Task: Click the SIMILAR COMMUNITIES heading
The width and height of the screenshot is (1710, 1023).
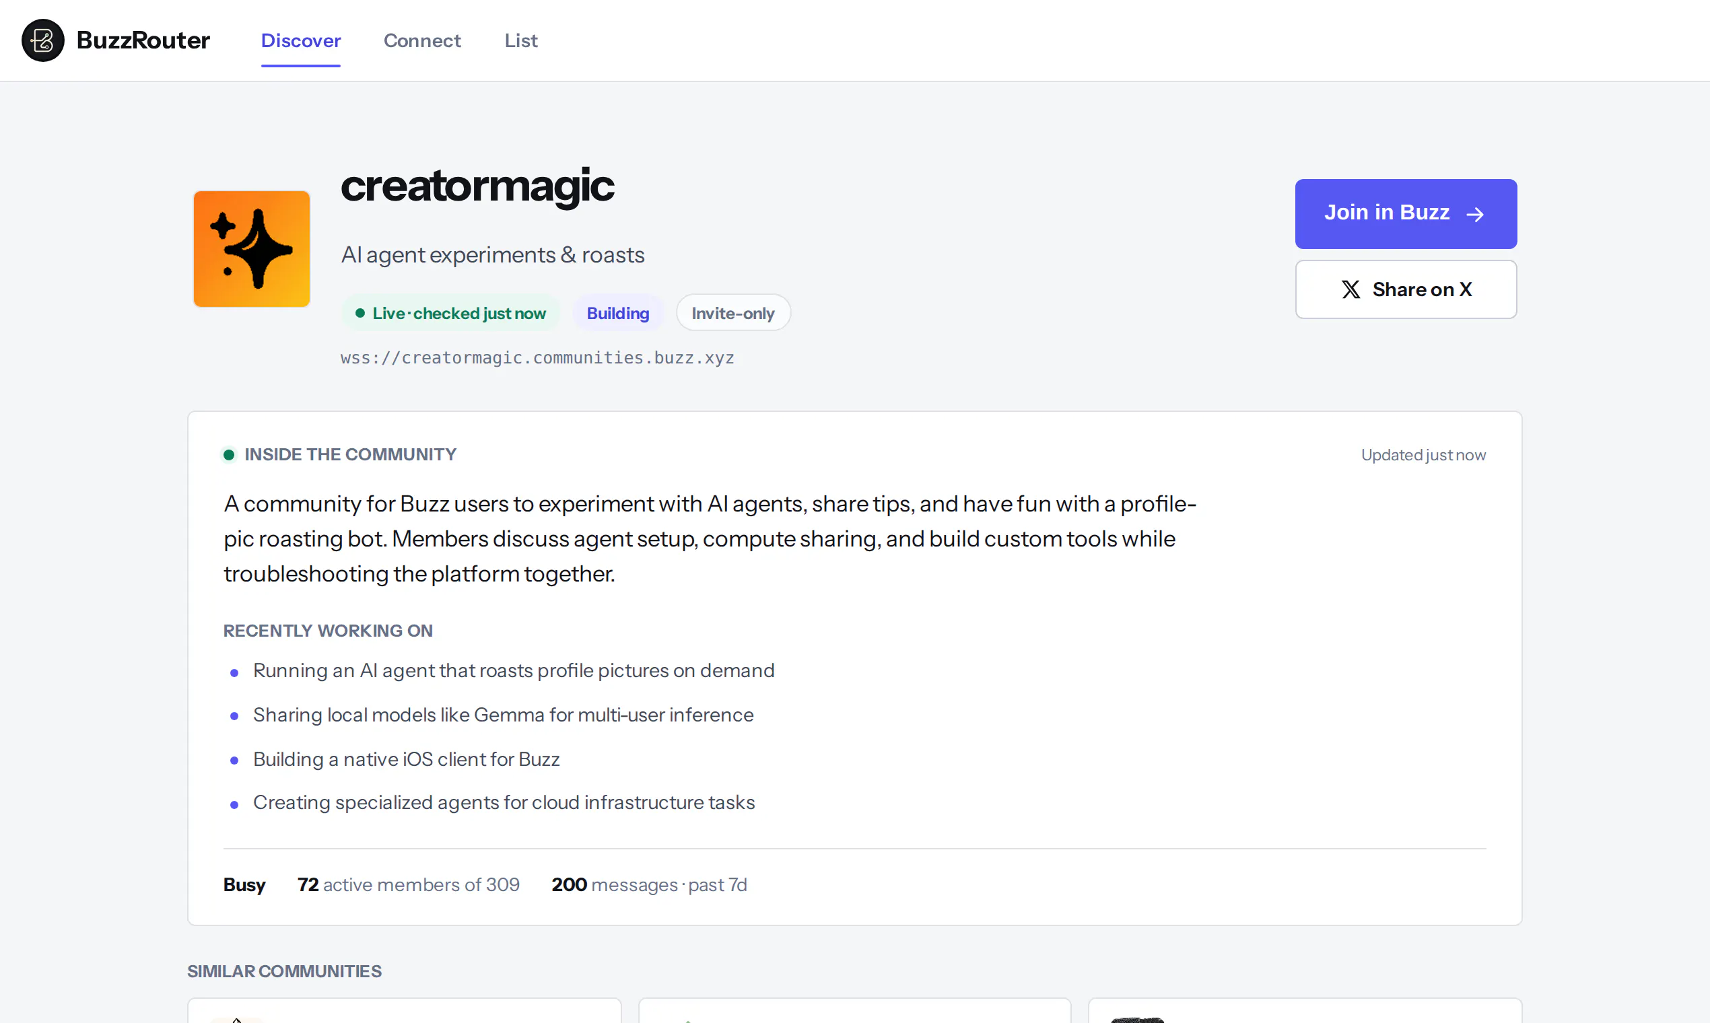Action: (284, 971)
